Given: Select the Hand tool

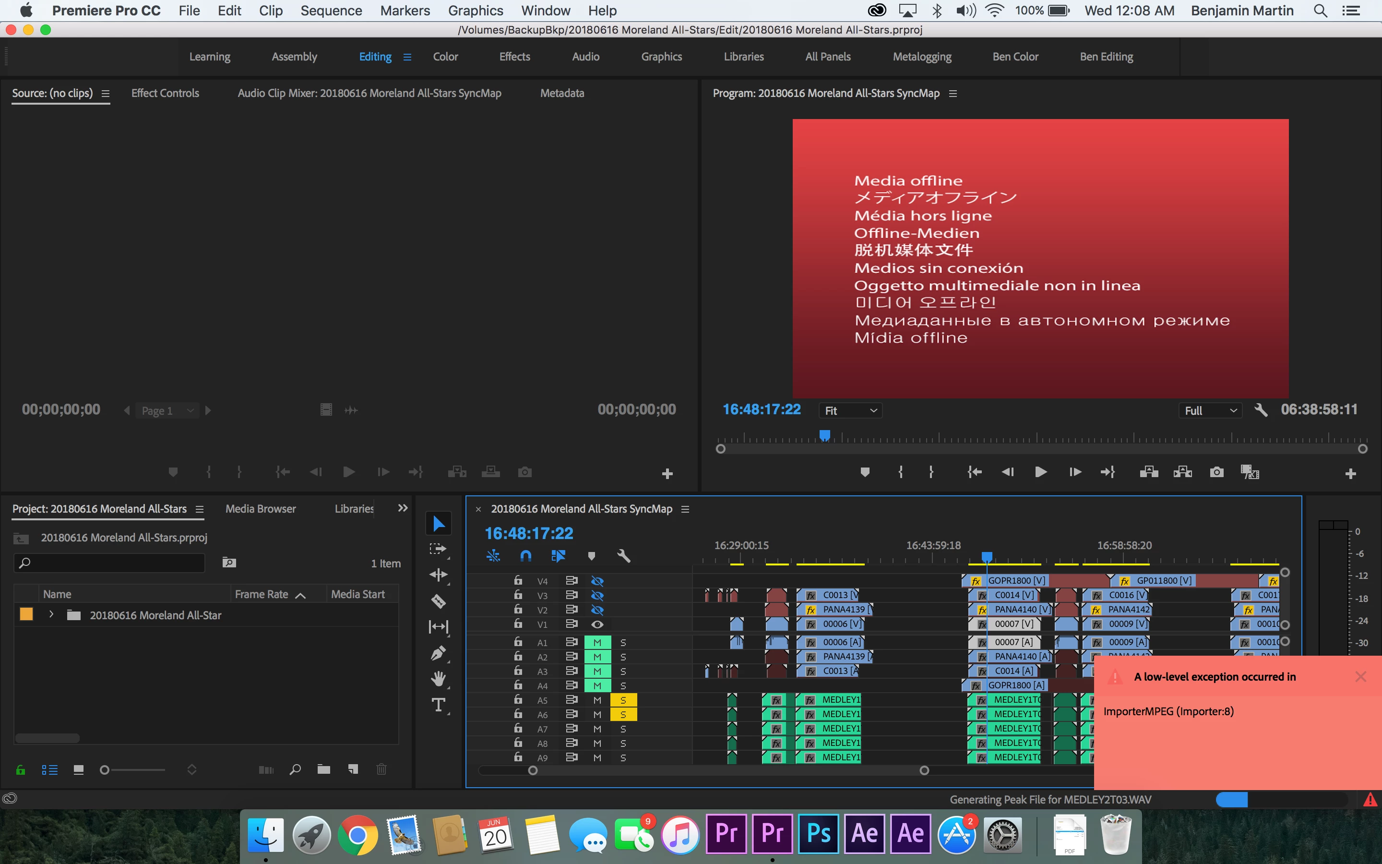Looking at the screenshot, I should [438, 679].
